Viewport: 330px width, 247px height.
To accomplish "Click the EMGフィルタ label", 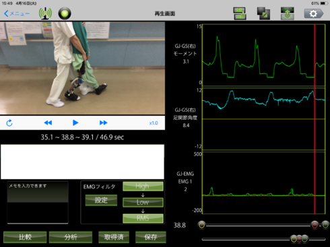I will [100, 186].
